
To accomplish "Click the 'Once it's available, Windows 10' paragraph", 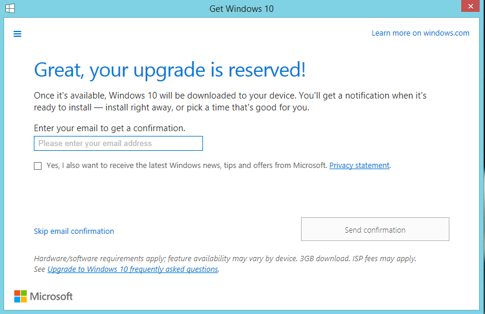I will click(x=230, y=101).
